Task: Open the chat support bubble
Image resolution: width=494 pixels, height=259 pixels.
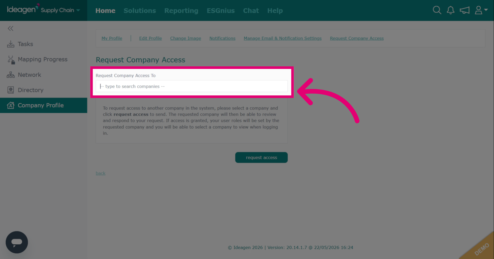Action: [x=17, y=242]
